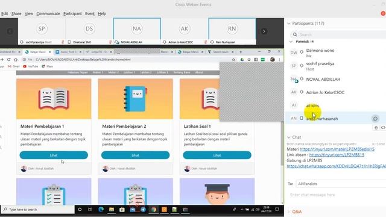Click the Windows taskbar search box
This screenshot has width=386, height=217.
coord(37,210)
